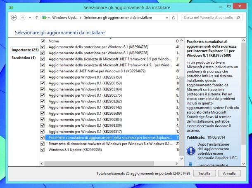Image resolution: width=252 pixels, height=188 pixels.
Task: Select the highlighted Pacchetto cumulativo Internet Explorer row
Action: coord(112,137)
